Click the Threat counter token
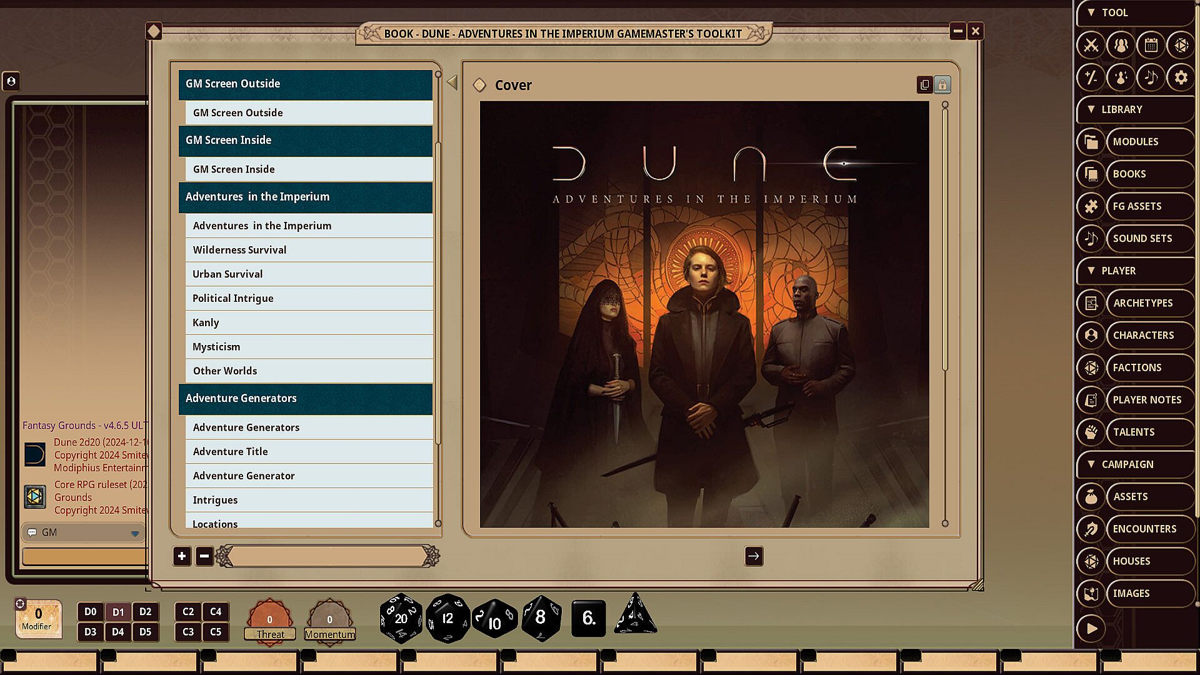 click(270, 619)
